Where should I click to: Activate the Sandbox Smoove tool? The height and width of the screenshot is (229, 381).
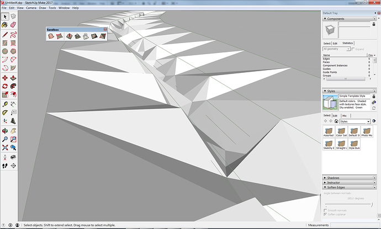tap(69, 36)
